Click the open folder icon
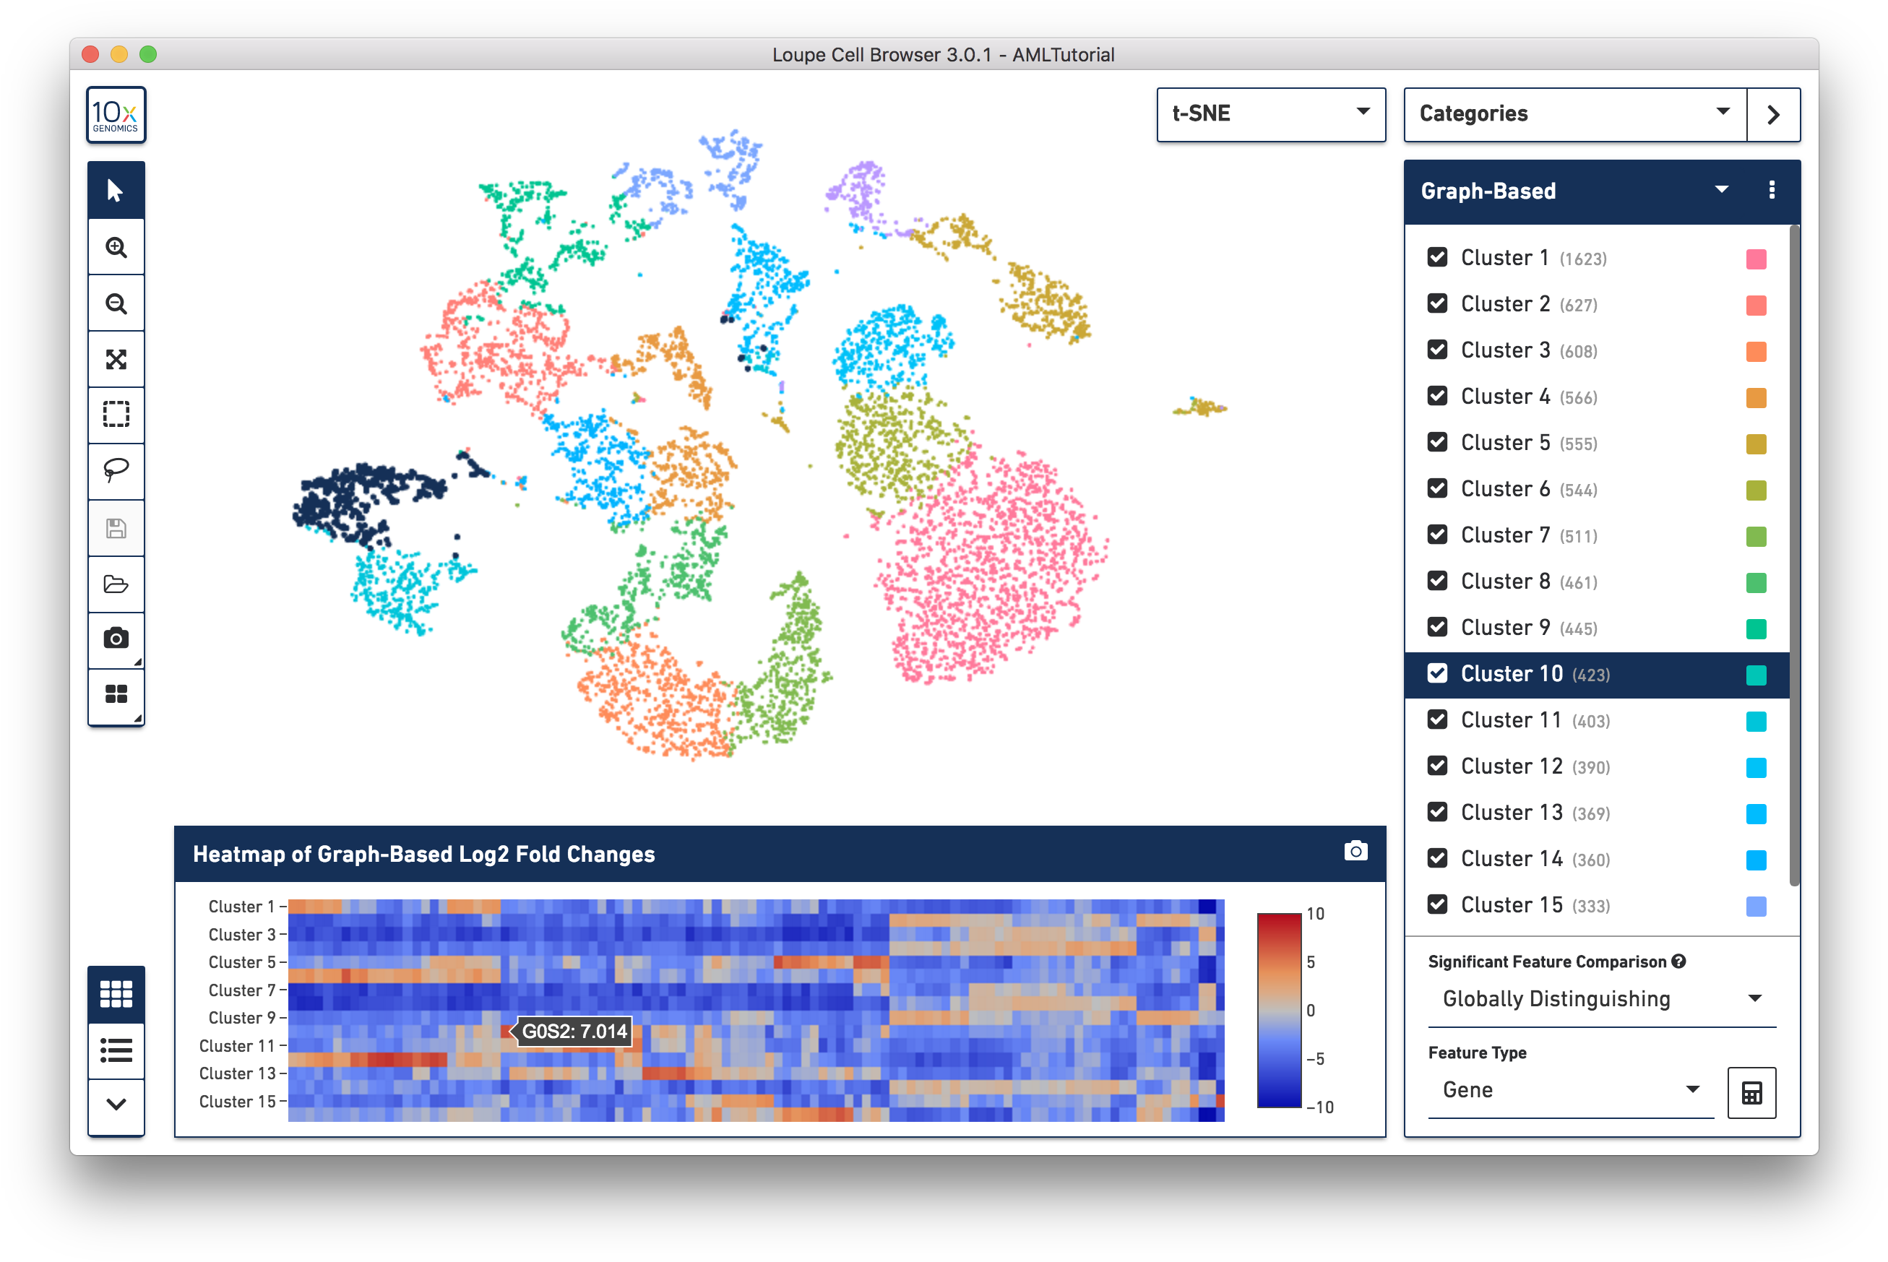Viewport: 1888px width, 1262px height. [x=116, y=584]
